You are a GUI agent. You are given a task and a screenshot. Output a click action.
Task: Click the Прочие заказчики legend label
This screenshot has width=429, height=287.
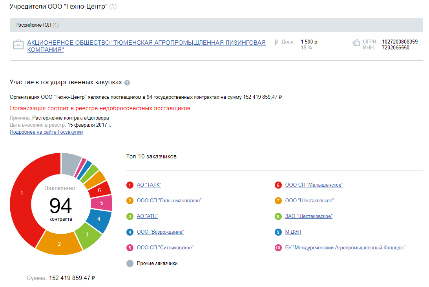157,263
